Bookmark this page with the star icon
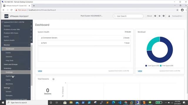 tap(177, 10)
